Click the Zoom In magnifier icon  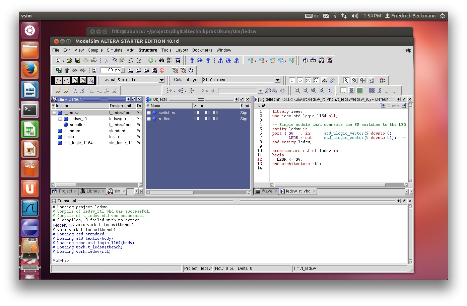(x=297, y=90)
